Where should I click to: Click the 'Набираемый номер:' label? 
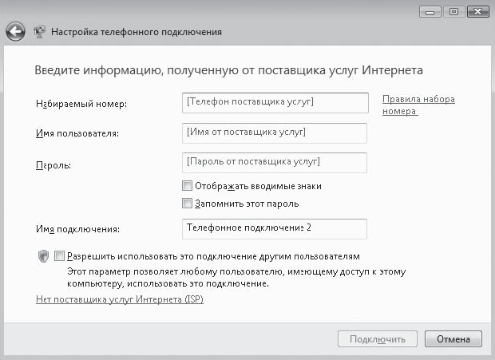click(81, 104)
